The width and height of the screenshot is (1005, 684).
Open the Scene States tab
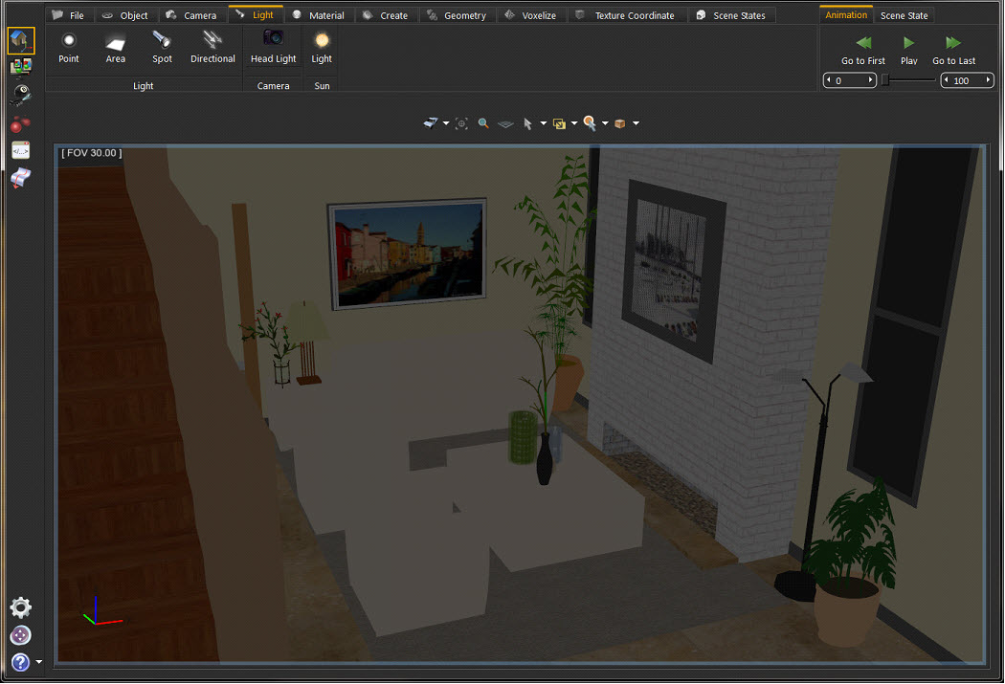click(731, 14)
